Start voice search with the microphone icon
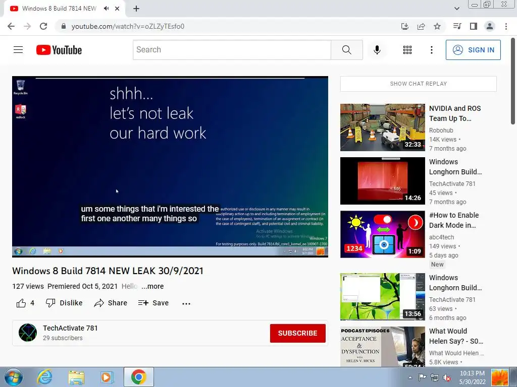The height and width of the screenshot is (387, 517). (377, 50)
